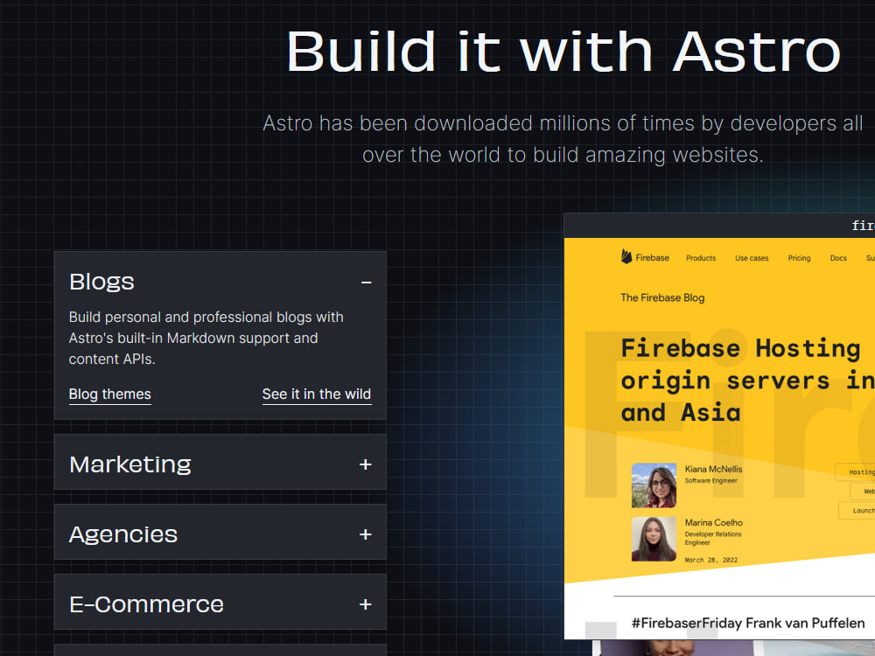Click Firebase Hosting article headline
The image size is (875, 656).
point(748,380)
